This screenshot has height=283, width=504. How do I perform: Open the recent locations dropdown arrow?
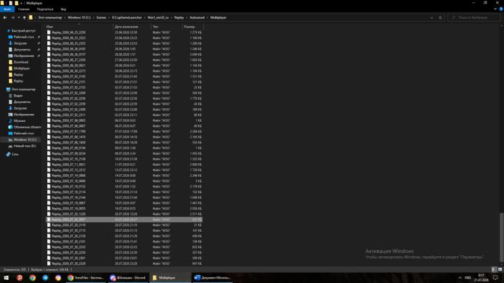[x=19, y=18]
